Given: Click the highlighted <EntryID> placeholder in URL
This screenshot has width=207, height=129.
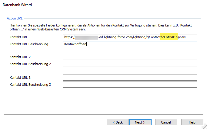Looking at the screenshot, I should (x=169, y=37).
